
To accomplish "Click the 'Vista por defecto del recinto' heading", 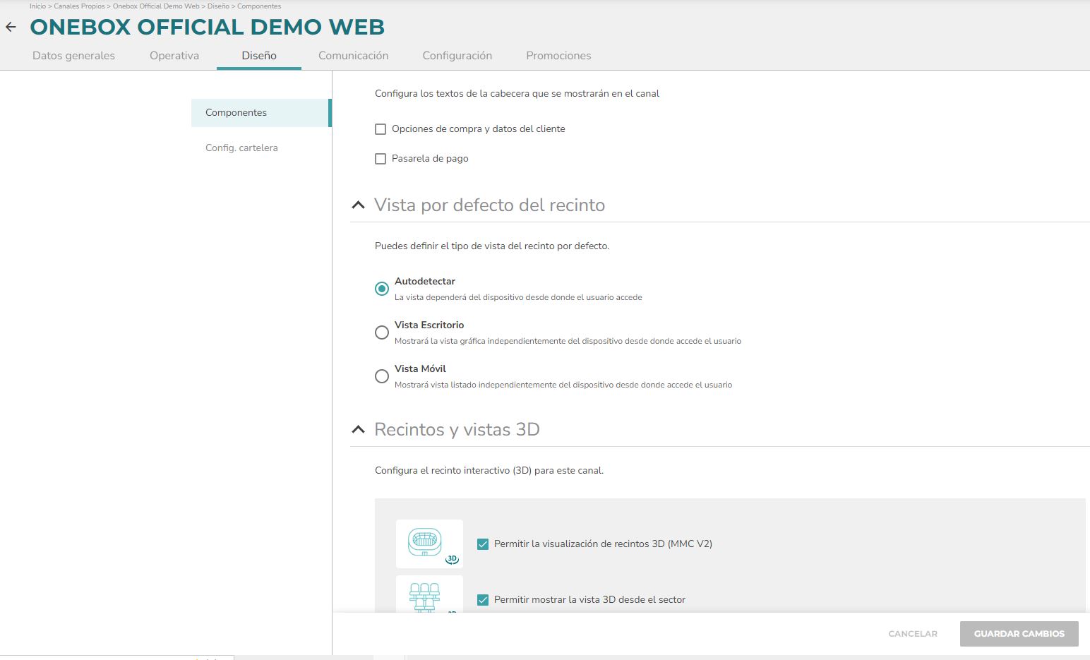I will pos(489,205).
